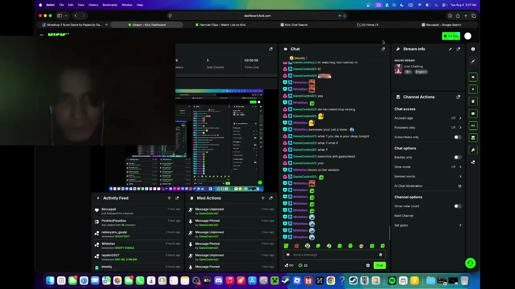The width and height of the screenshot is (515, 289).
Task: Toggle the chat bubble sidebar icon
Action: click(473, 114)
